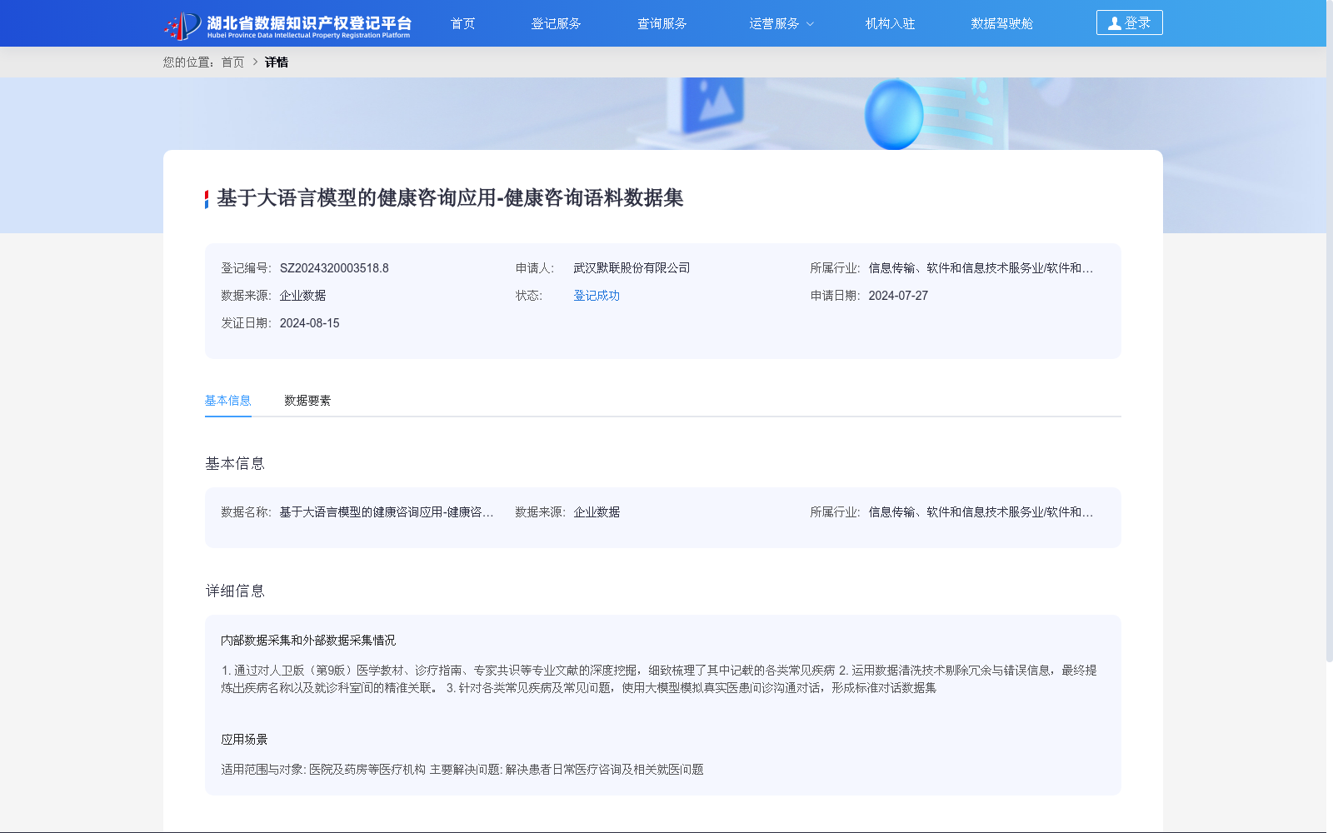This screenshot has width=1333, height=833.
Task: Click the 详情 breadcrumb text
Action: pos(277,62)
